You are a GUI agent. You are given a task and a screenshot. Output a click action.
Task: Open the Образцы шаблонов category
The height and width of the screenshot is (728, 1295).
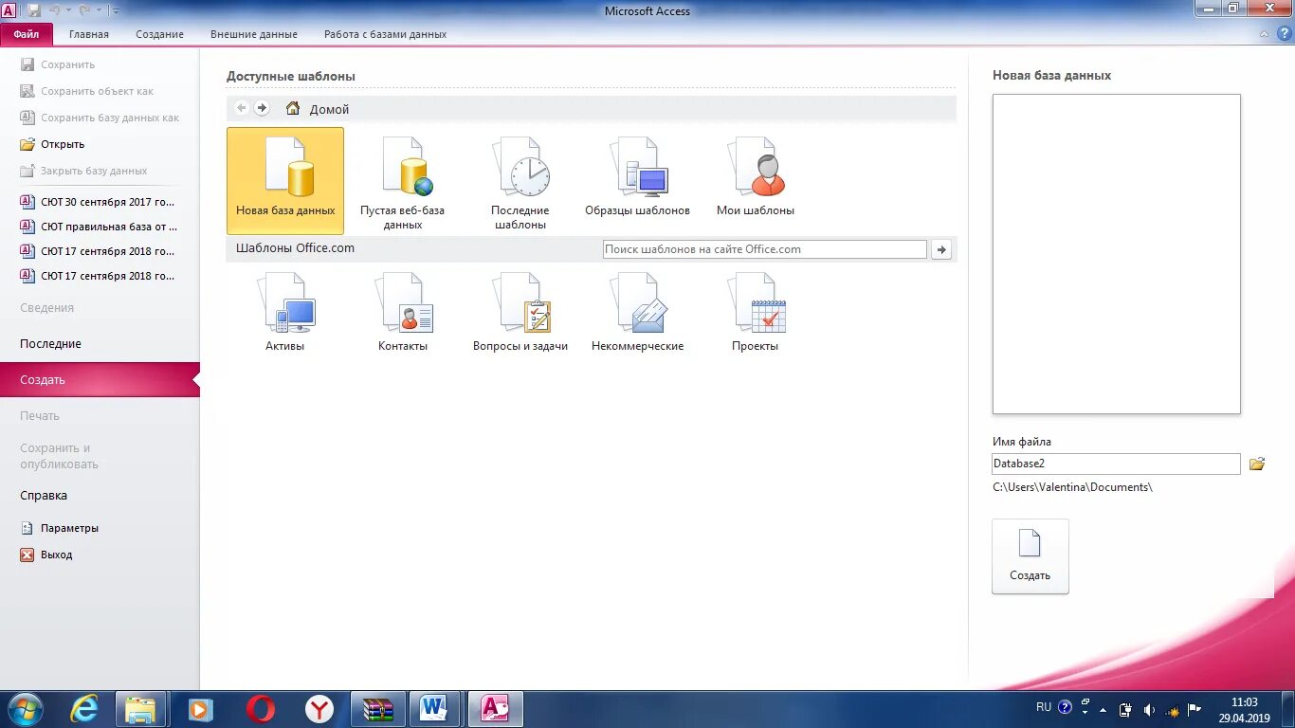click(637, 176)
